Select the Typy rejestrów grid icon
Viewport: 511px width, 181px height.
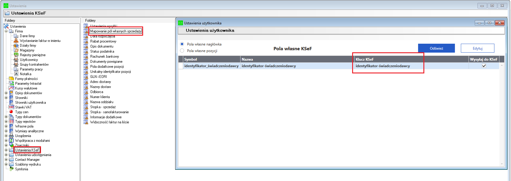click(x=11, y=122)
